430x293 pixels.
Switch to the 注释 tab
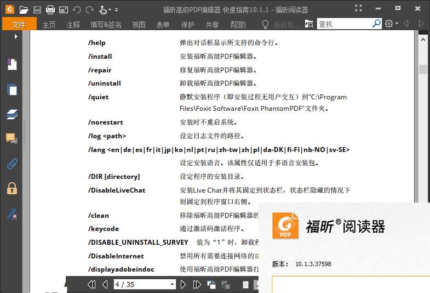click(73, 24)
